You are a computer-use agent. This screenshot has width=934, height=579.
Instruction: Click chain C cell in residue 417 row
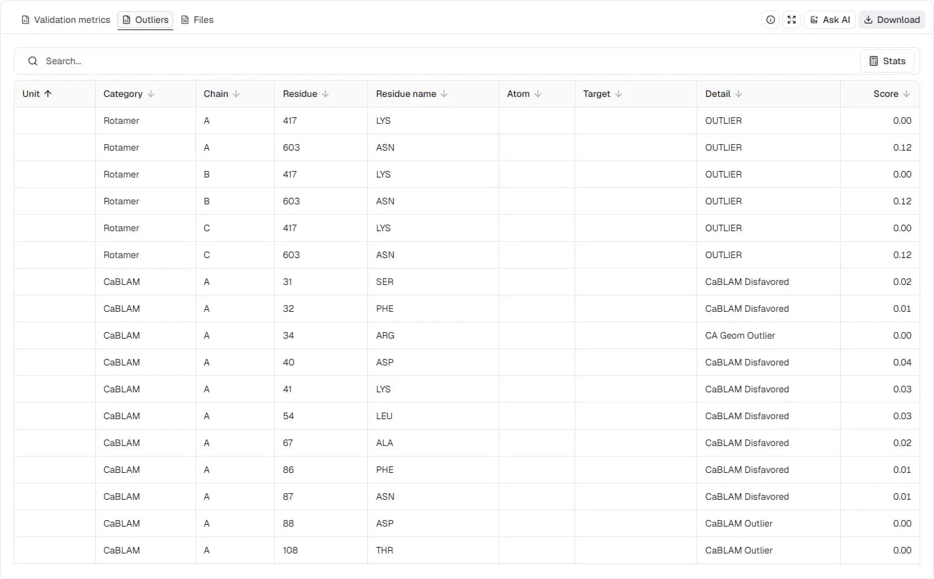coord(235,228)
